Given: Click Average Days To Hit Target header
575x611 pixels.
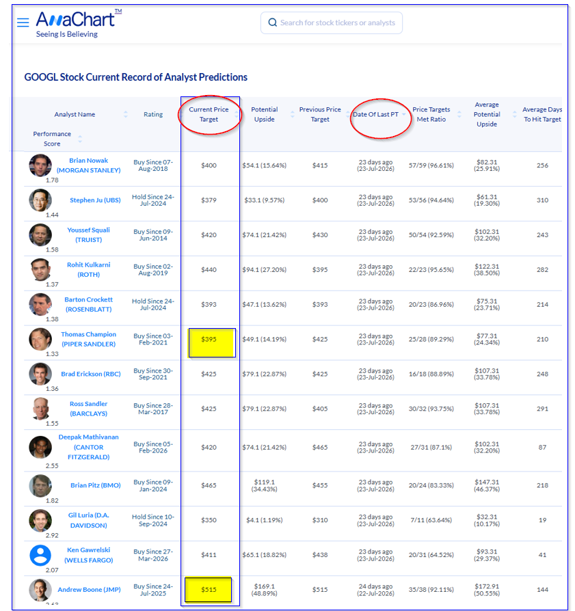Looking at the screenshot, I should pos(542,114).
